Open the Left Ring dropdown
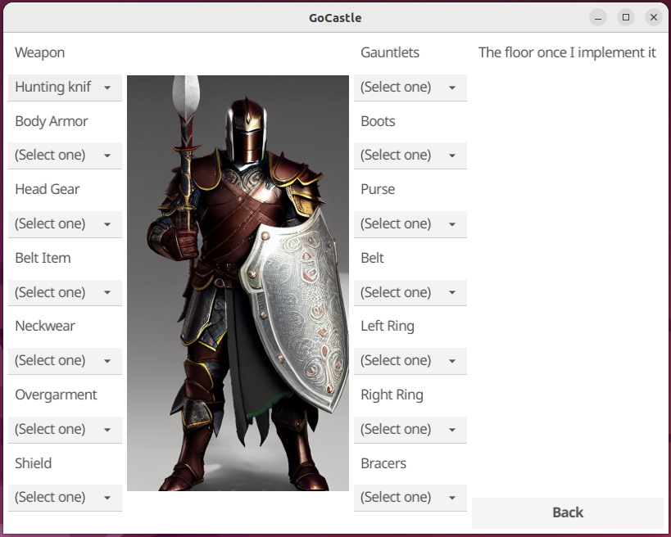 coord(410,361)
